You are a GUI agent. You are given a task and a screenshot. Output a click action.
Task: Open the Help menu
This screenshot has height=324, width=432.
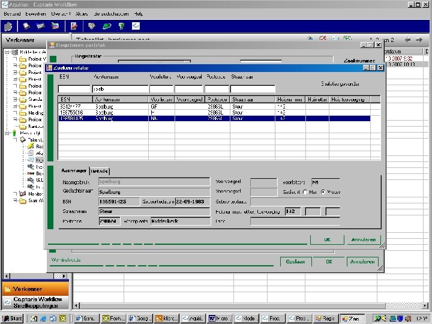[x=138, y=13]
